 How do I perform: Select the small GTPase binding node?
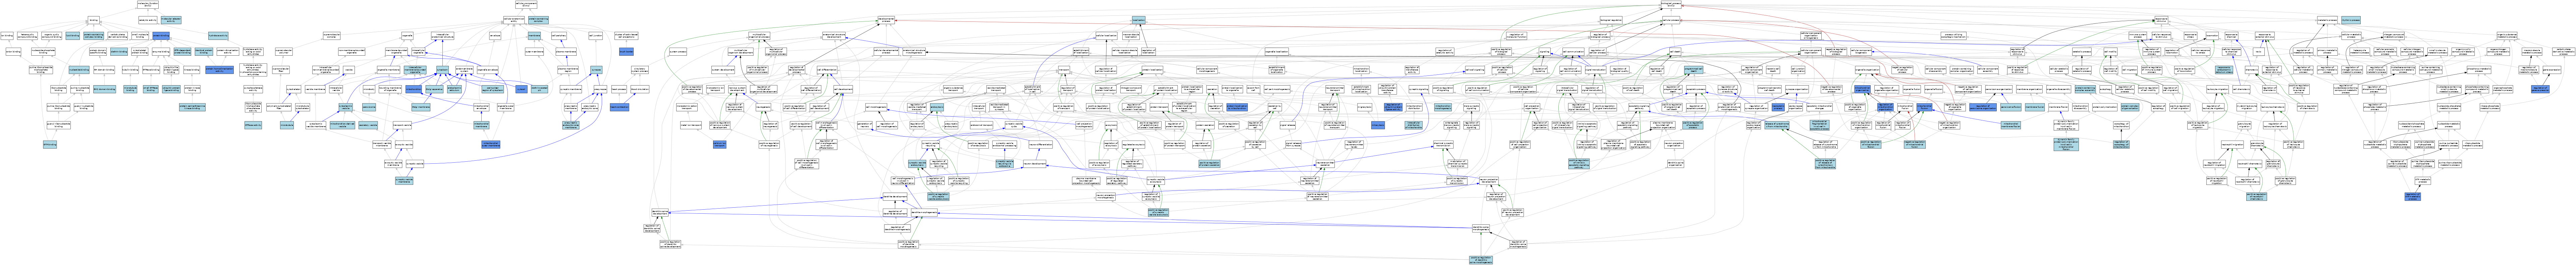pyautogui.click(x=151, y=89)
